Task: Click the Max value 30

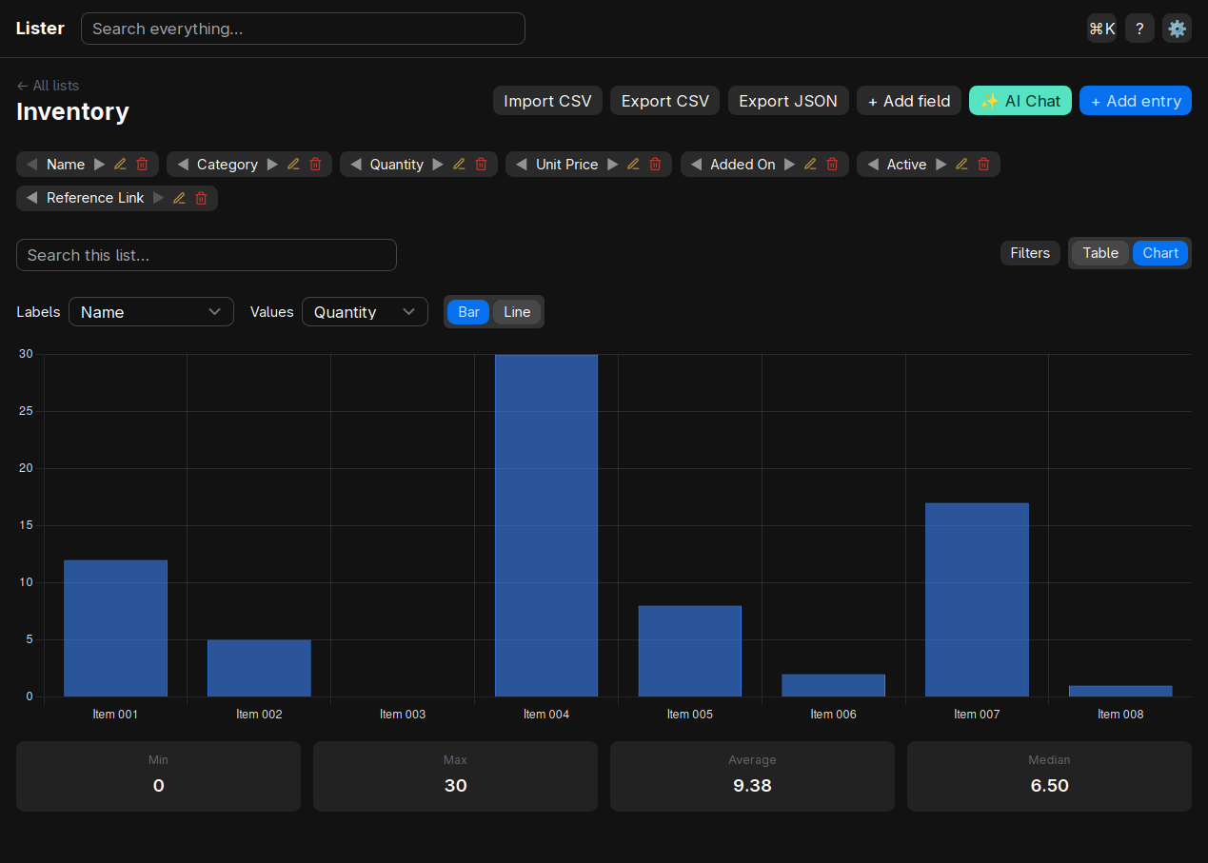Action: 455,786
